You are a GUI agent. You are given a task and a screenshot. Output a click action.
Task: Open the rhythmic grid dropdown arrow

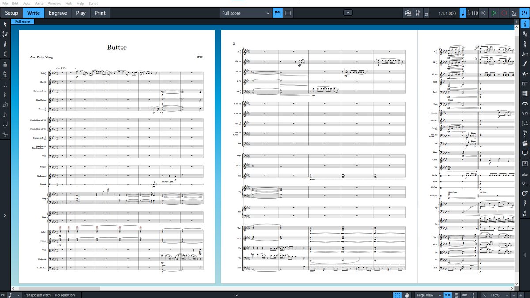(x=18, y=295)
